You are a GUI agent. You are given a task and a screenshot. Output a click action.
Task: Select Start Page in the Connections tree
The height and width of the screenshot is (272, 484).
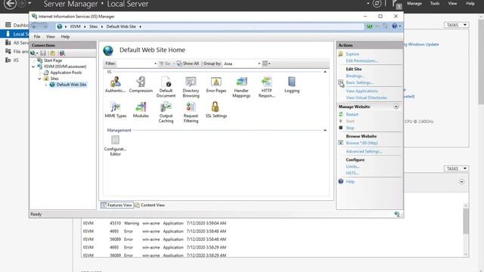(53, 60)
